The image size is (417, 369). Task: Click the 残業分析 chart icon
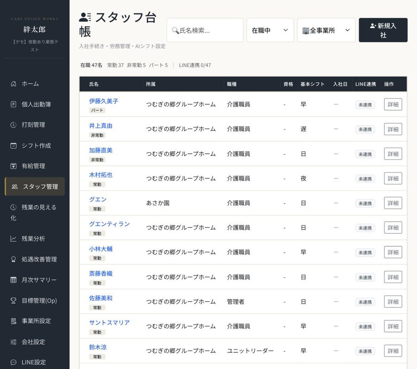pyautogui.click(x=13, y=238)
